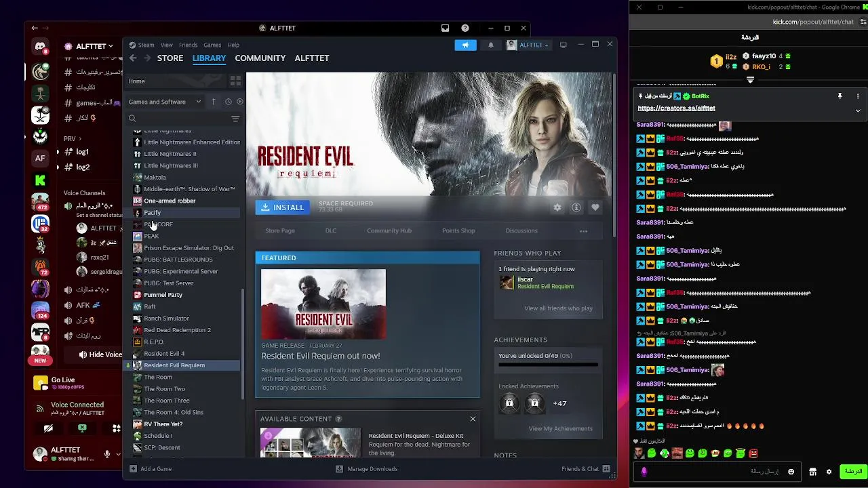Image resolution: width=868 pixels, height=488 pixels.
Task: Stop Discord screen sharing button
Action: (82, 428)
